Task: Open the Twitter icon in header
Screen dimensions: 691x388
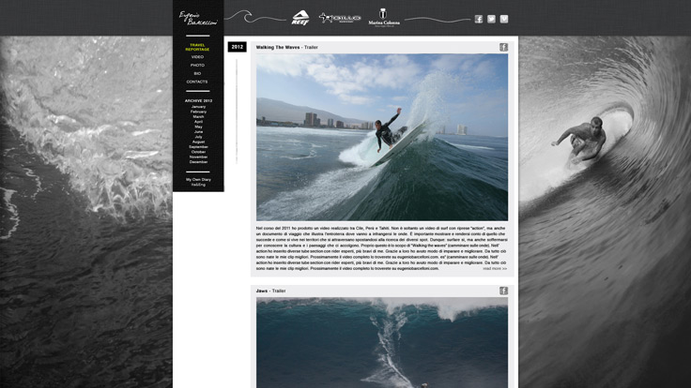Action: pos(491,19)
